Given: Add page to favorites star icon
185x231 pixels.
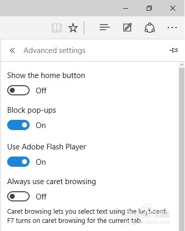Looking at the screenshot, I should [73, 28].
